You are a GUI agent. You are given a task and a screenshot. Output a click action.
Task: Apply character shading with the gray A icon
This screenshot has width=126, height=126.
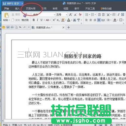click(75, 20)
